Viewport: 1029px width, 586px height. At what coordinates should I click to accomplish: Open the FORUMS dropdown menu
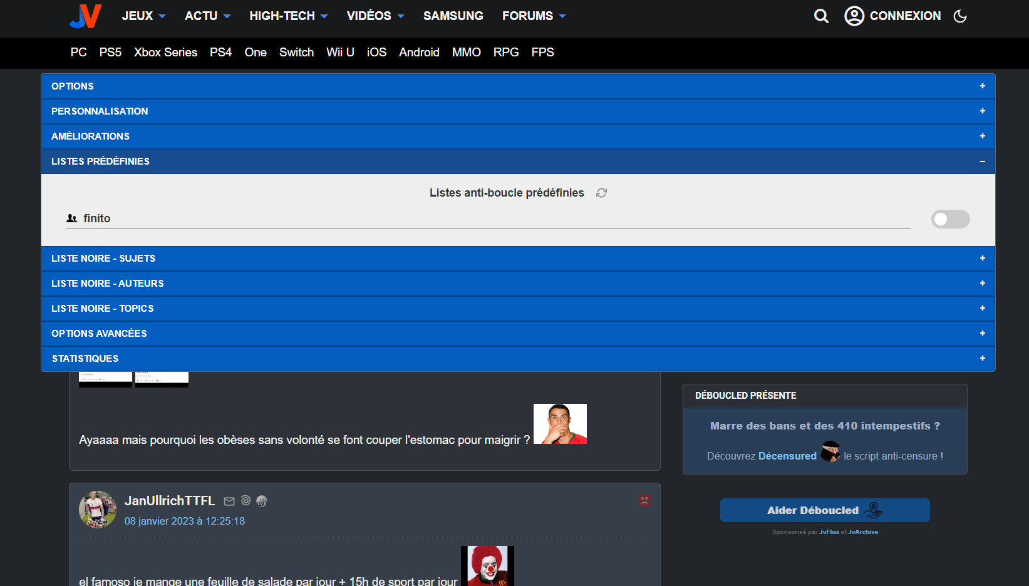click(534, 16)
